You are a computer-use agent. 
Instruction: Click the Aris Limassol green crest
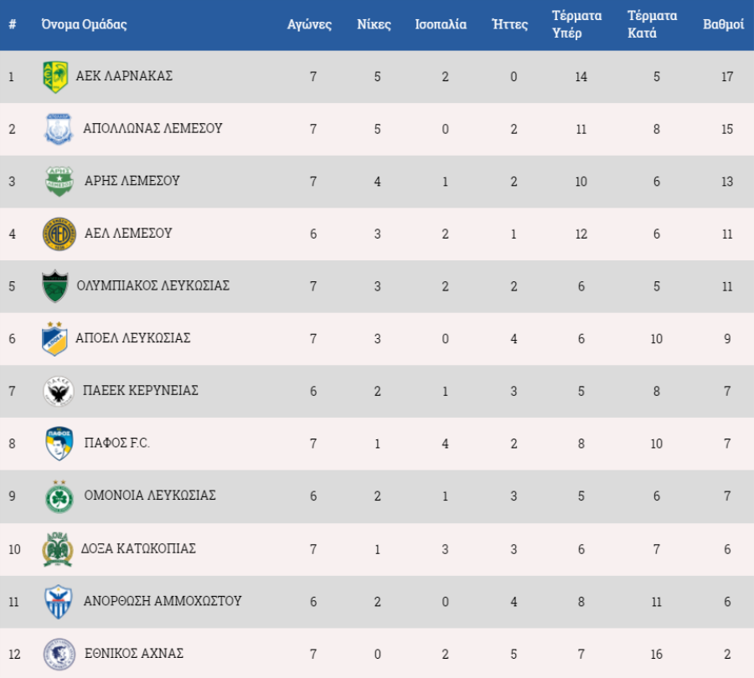click(59, 182)
